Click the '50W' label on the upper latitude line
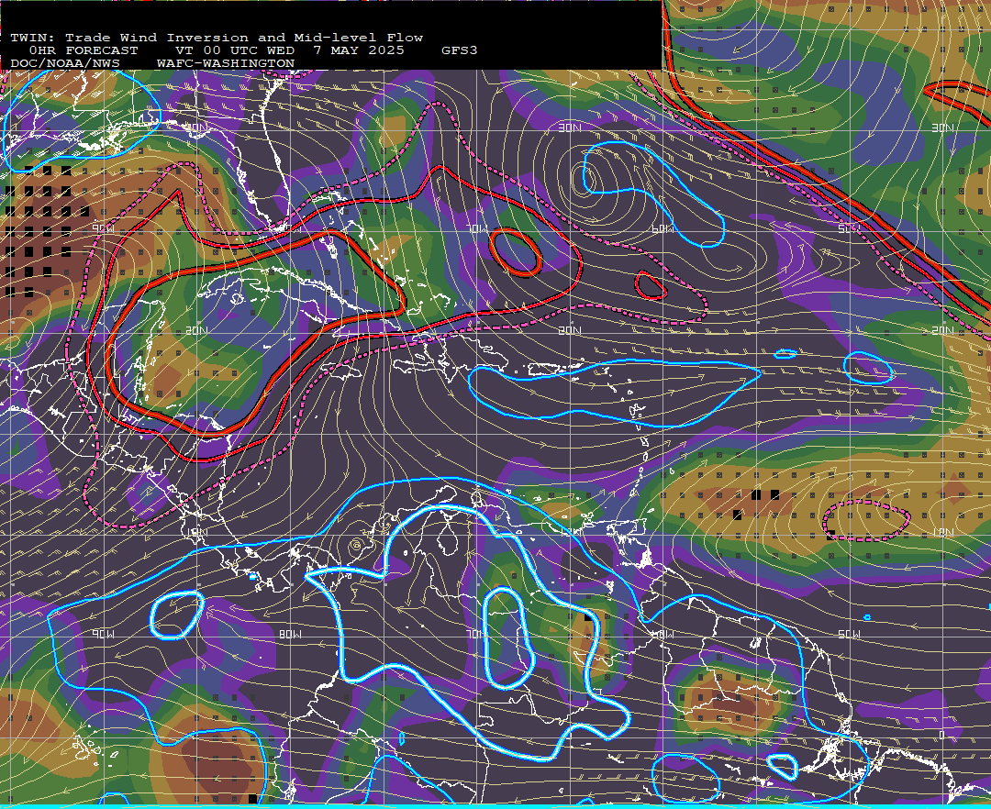The height and width of the screenshot is (809, 991). 849,228
